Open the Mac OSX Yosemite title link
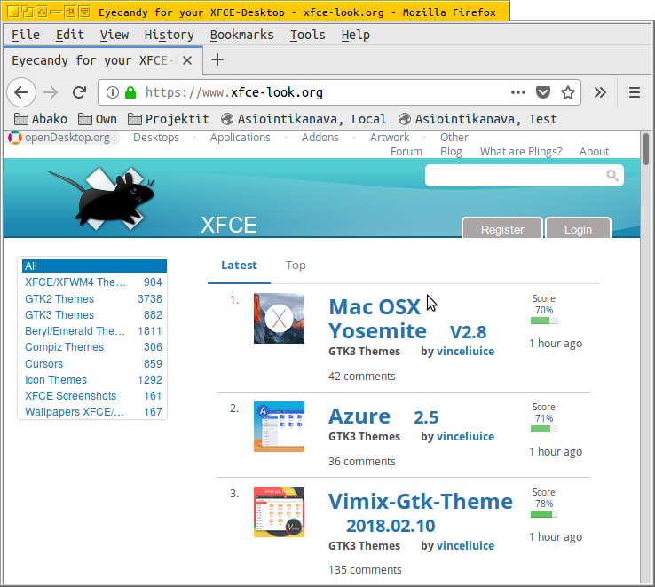 coord(377,319)
